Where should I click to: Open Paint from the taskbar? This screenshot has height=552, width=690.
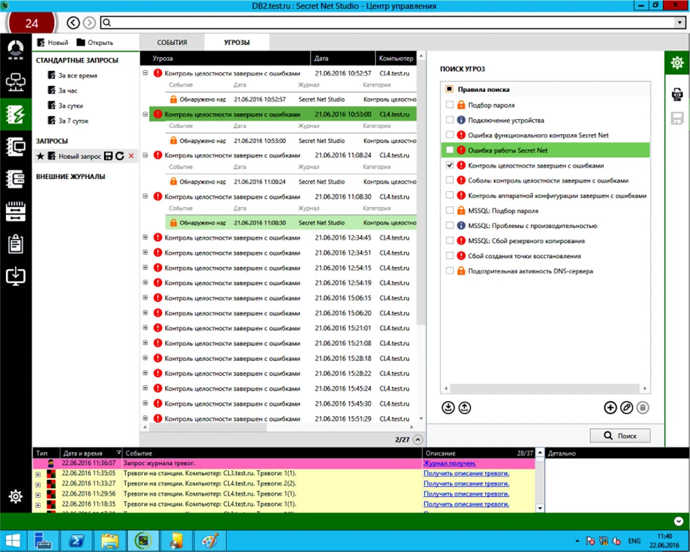coord(210,541)
